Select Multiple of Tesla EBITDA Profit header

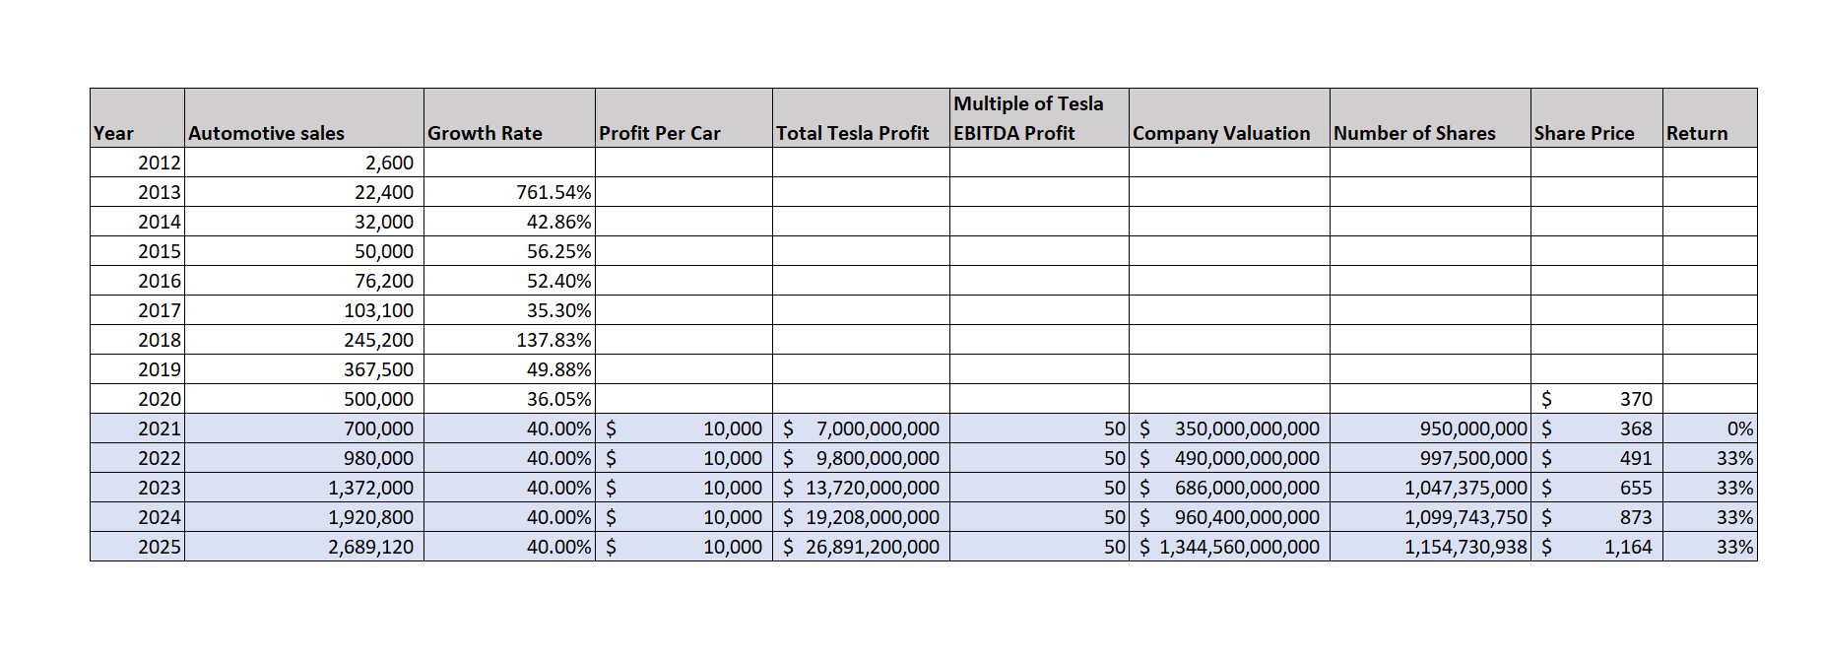click(x=1039, y=118)
